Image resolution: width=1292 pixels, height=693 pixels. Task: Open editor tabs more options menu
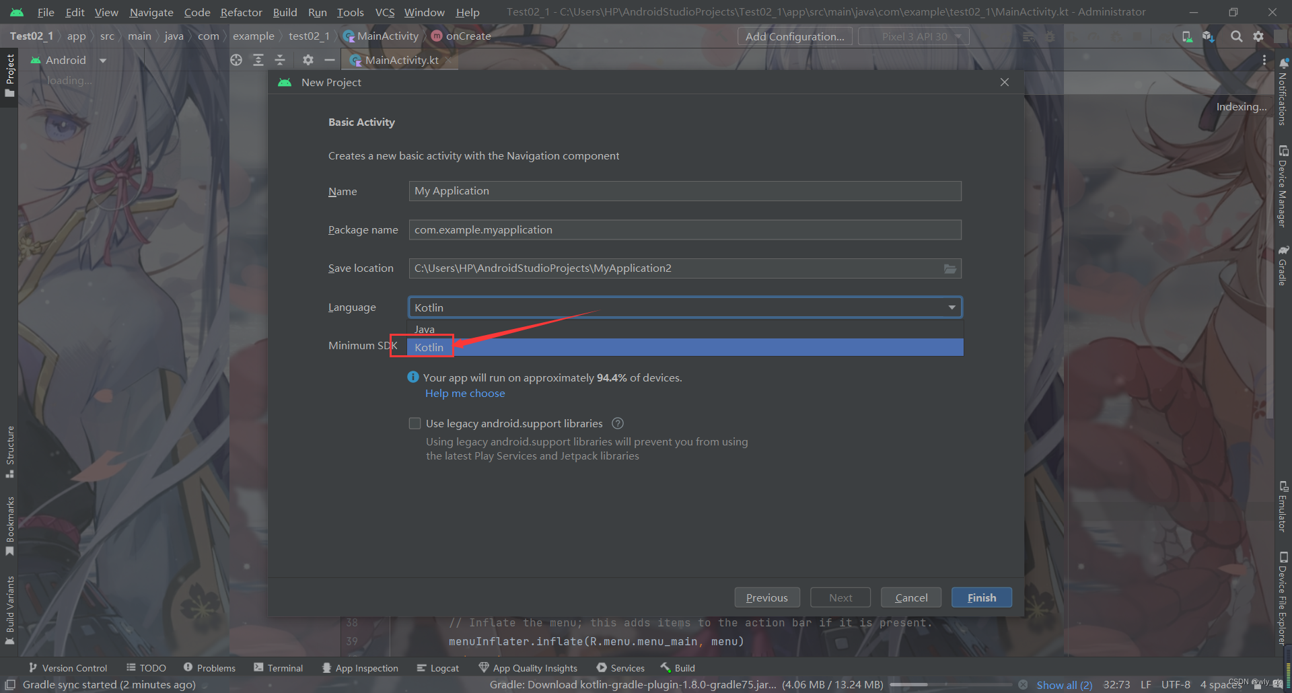[x=1264, y=61]
